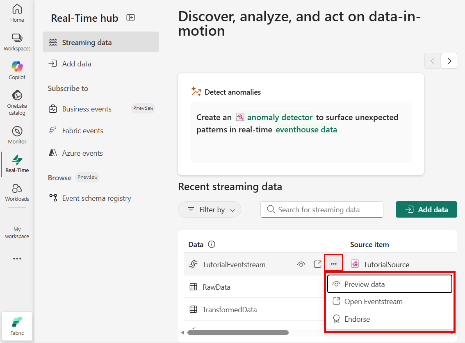
Task: Click the Workspaces icon
Action: point(17,42)
